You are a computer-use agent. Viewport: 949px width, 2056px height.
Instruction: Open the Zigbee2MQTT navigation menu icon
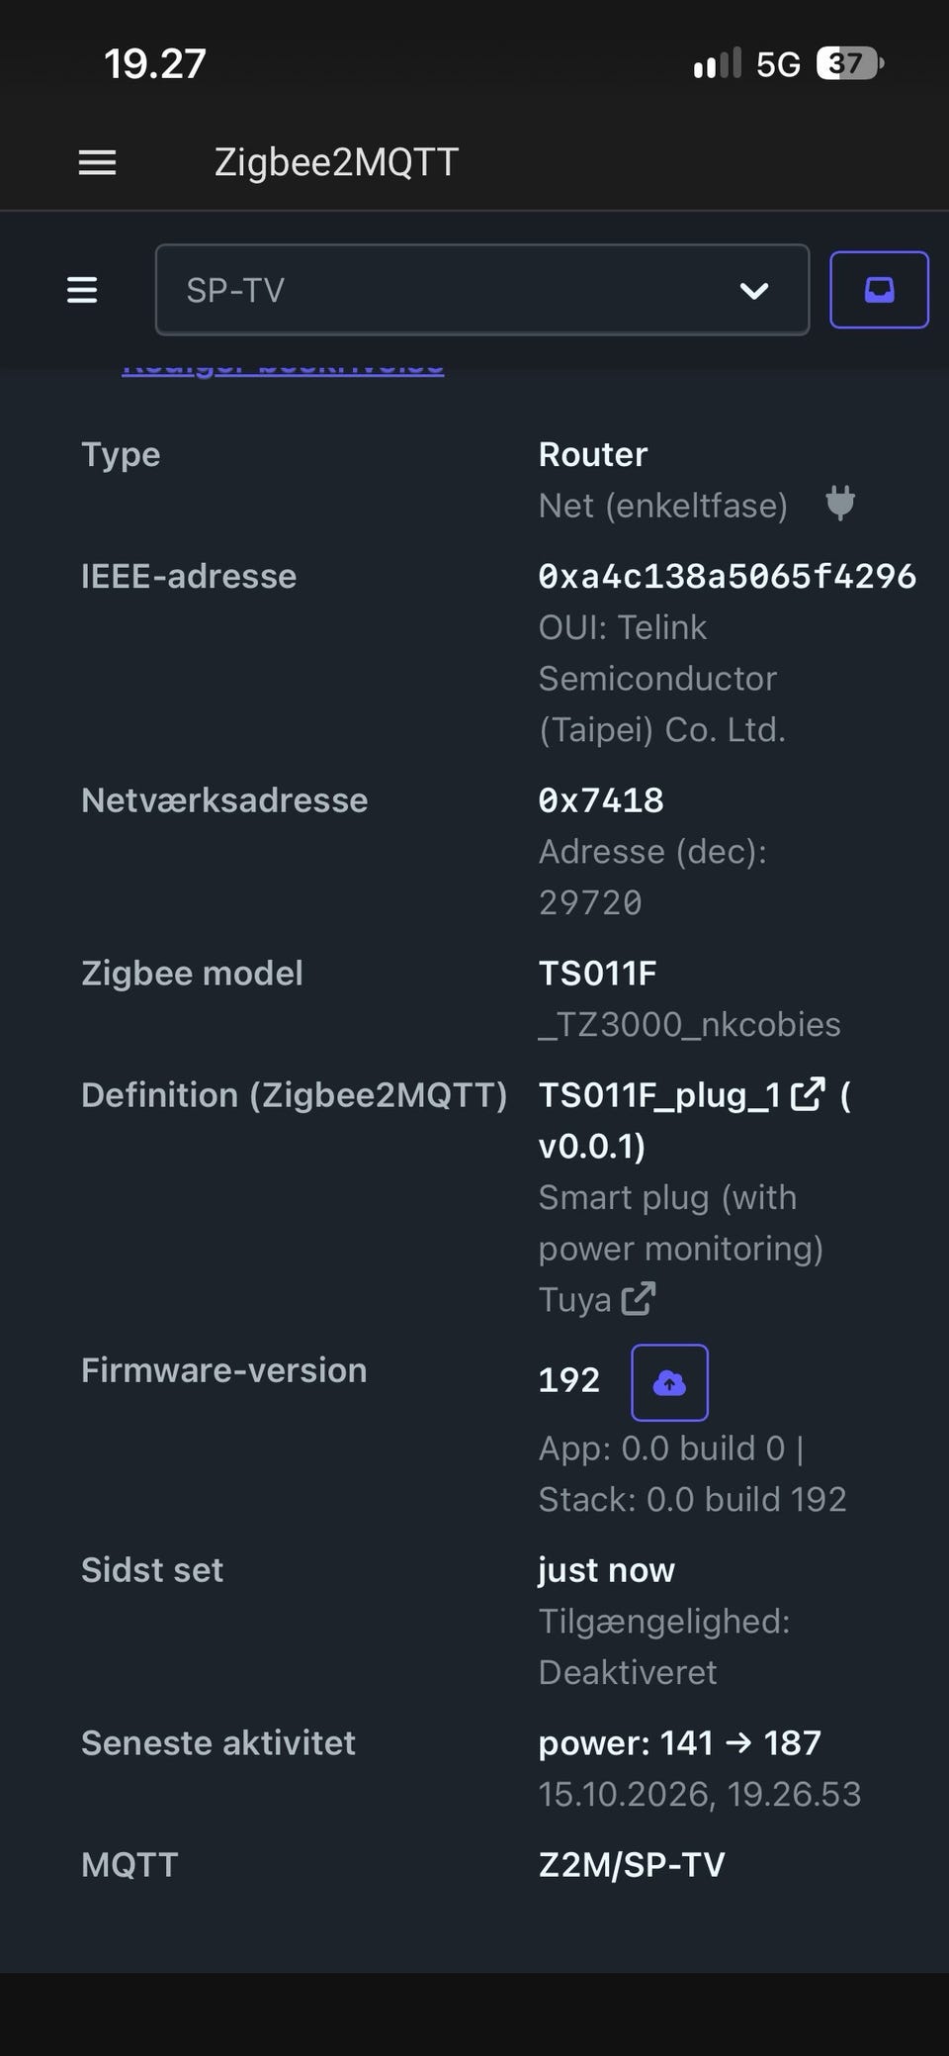82,290
